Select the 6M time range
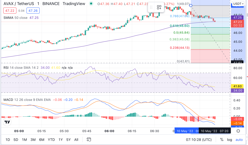Viewport: 248px width, 145px height. 42,140
